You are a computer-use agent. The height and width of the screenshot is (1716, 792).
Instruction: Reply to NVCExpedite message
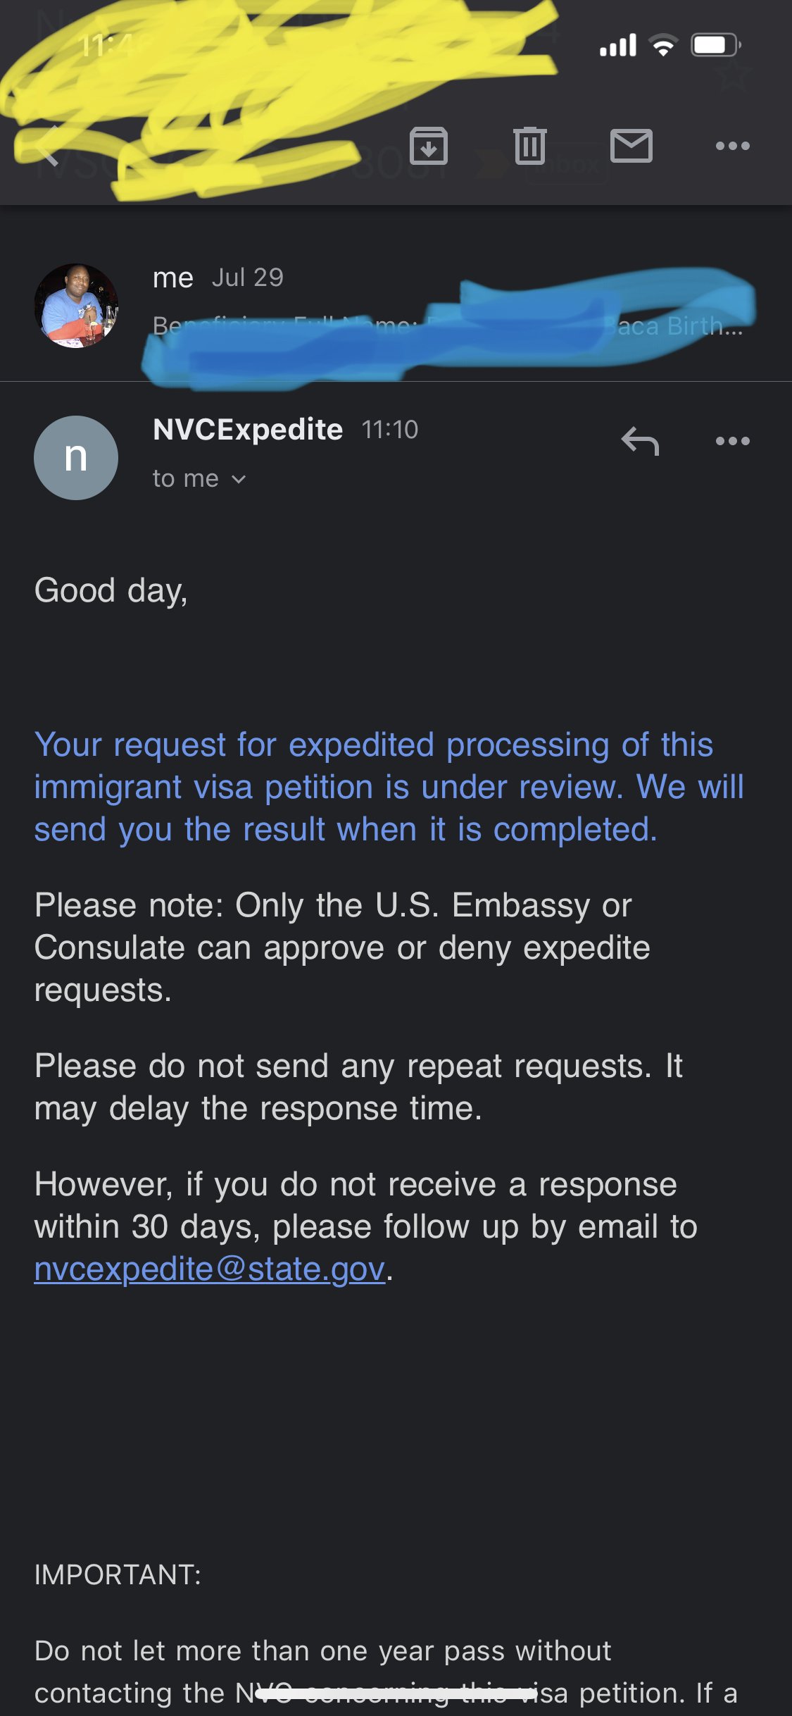coord(640,442)
